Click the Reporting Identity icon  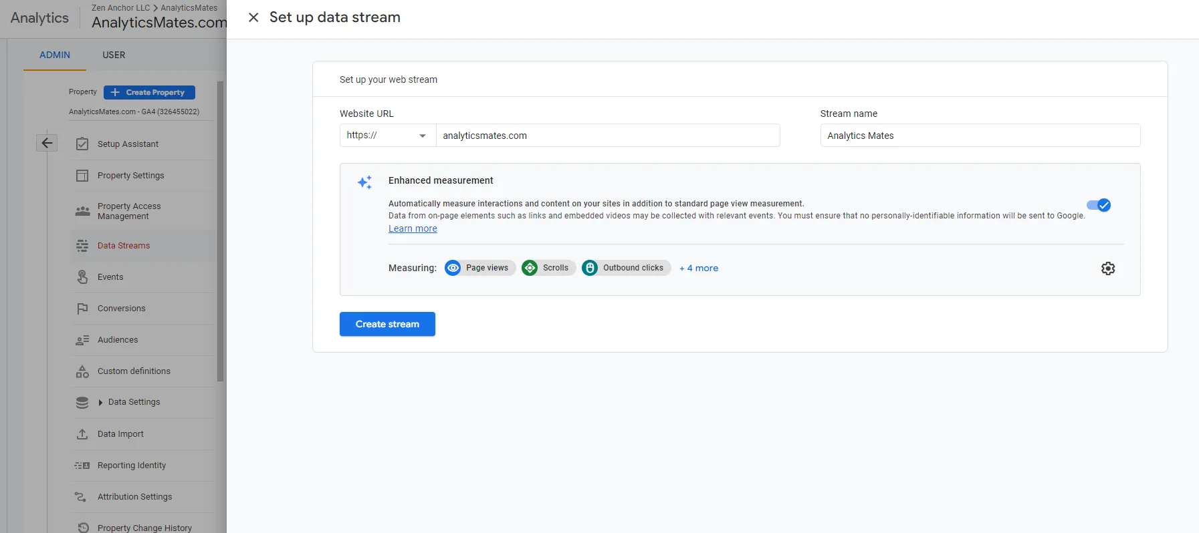click(x=82, y=466)
